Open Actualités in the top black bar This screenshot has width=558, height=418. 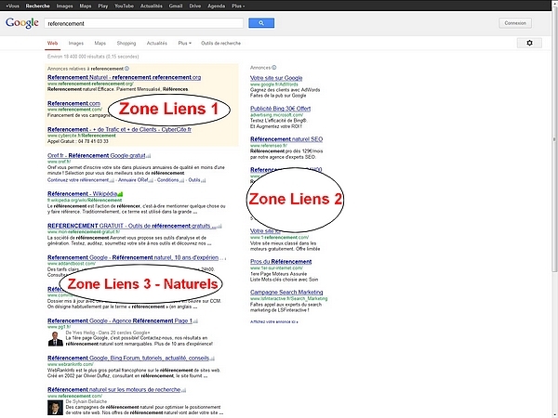point(152,7)
